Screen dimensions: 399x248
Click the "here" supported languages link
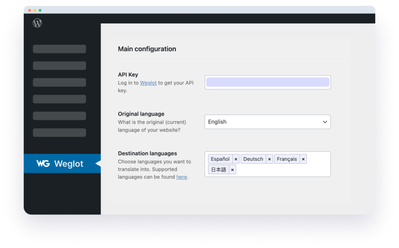pos(182,177)
